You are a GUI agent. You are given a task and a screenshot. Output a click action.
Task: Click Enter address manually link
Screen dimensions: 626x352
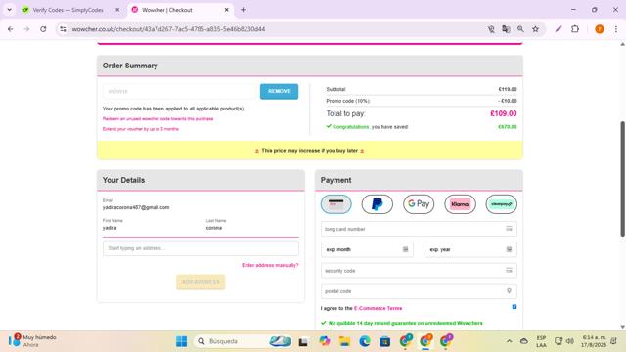pos(270,265)
